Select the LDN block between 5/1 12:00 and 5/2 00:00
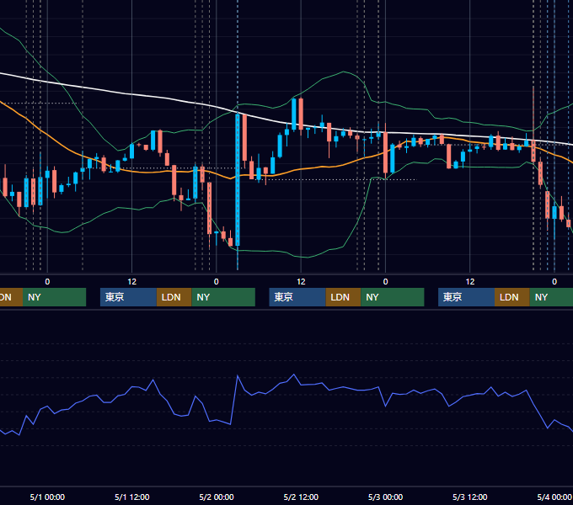This screenshot has height=505, width=573. pyautogui.click(x=174, y=297)
